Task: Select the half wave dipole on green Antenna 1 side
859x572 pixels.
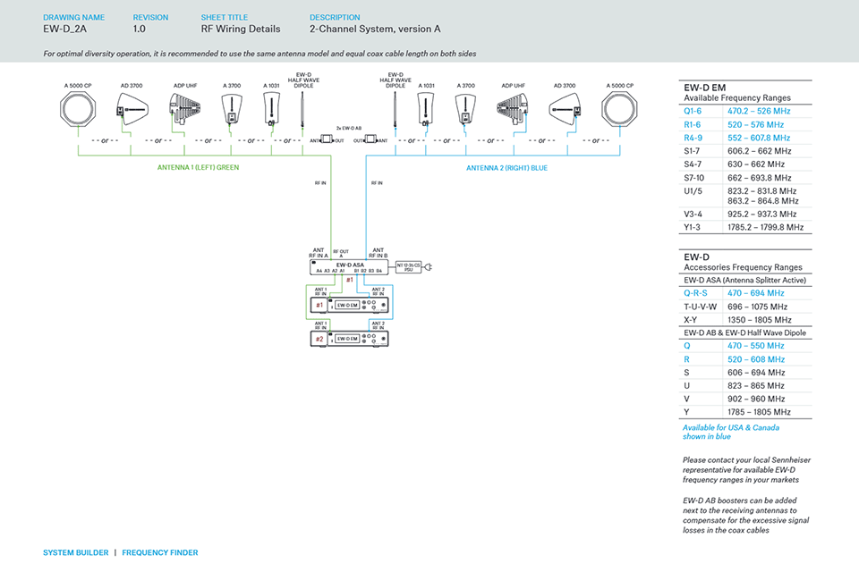Action: pos(302,108)
